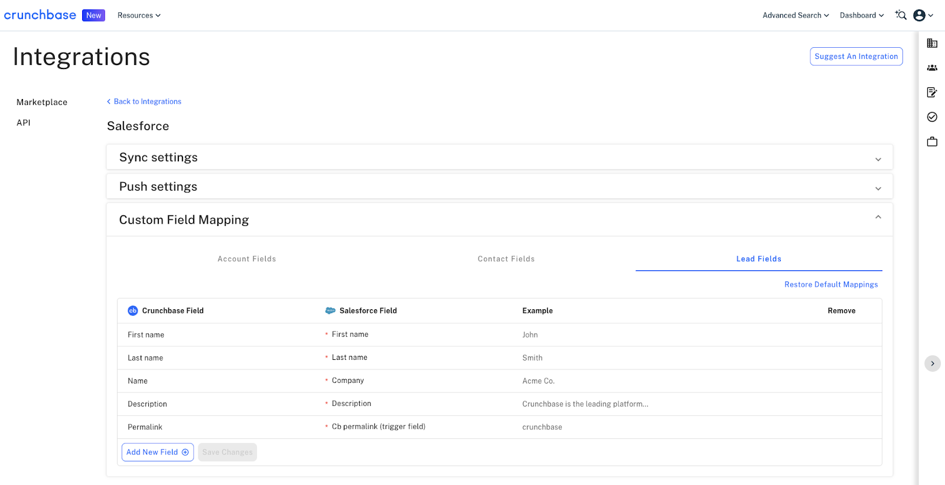Click the briefcase icon in sidebar
Viewport: 945px width, 485px height.
point(932,142)
